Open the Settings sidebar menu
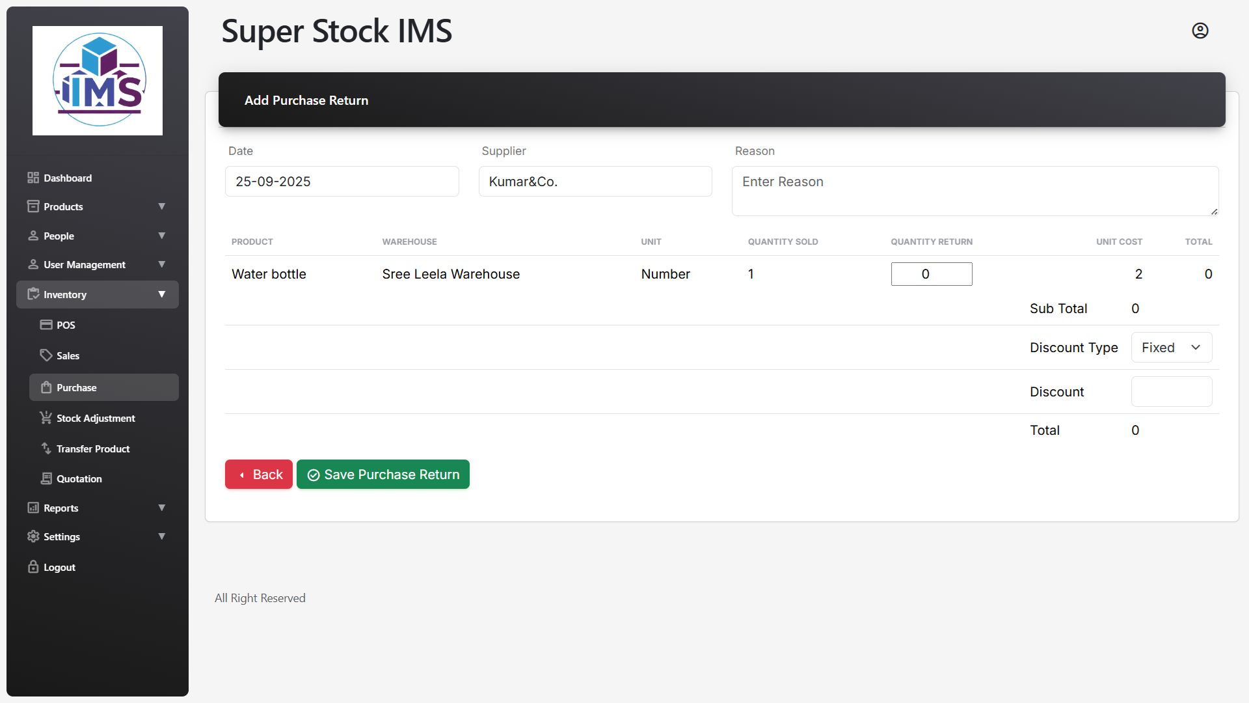This screenshot has height=703, width=1249. click(62, 536)
